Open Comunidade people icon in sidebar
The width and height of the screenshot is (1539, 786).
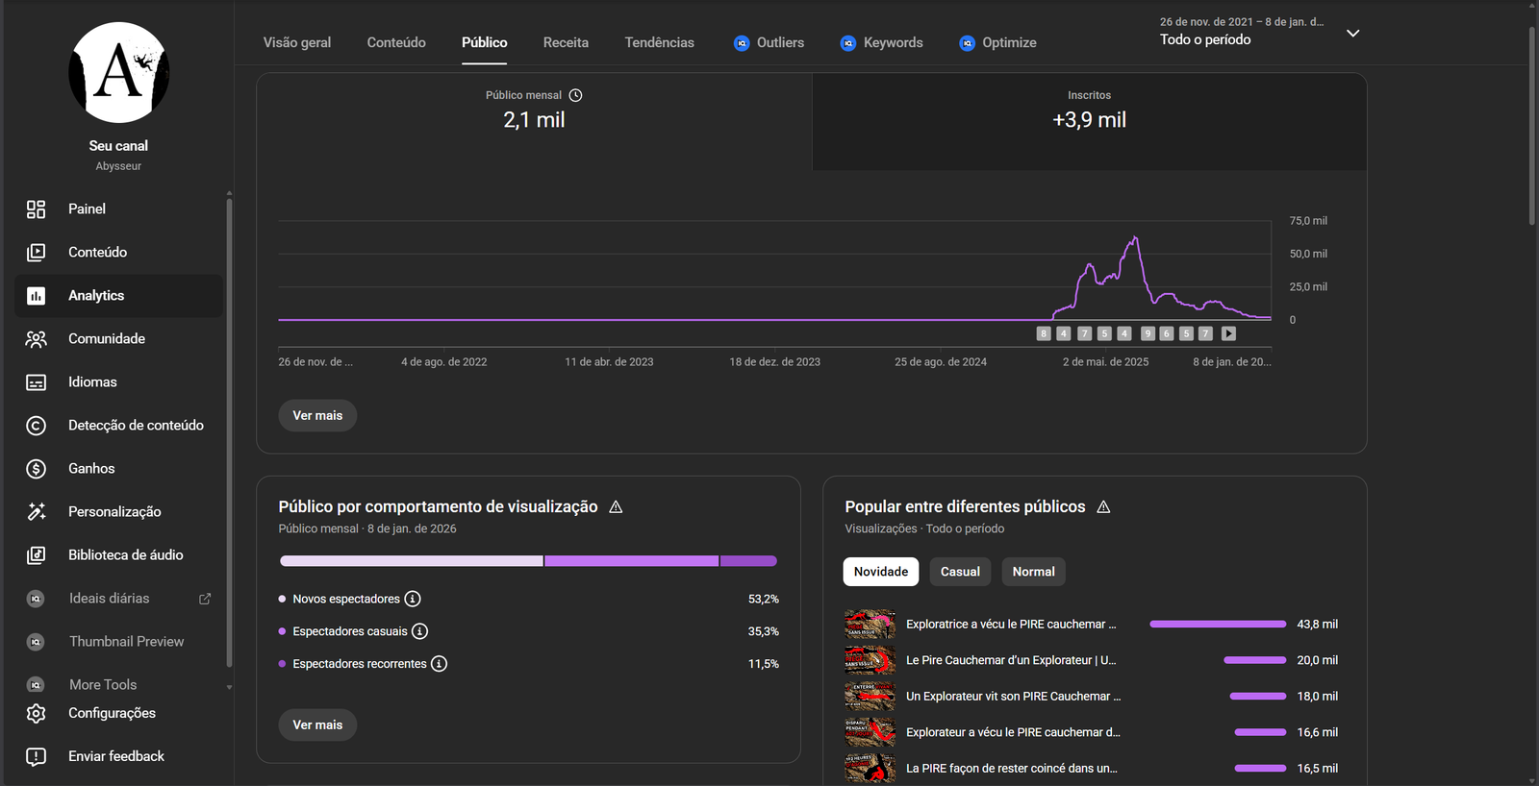coord(37,339)
